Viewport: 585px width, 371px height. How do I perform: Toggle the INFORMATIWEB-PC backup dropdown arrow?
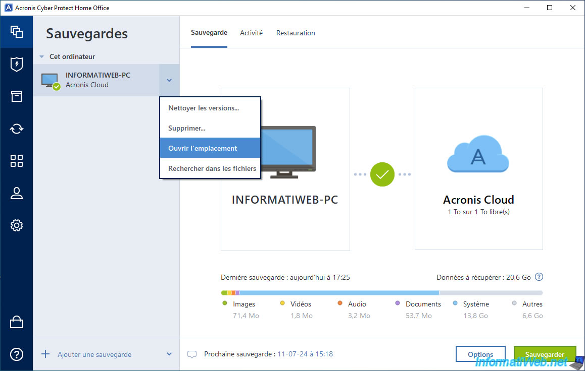(169, 80)
